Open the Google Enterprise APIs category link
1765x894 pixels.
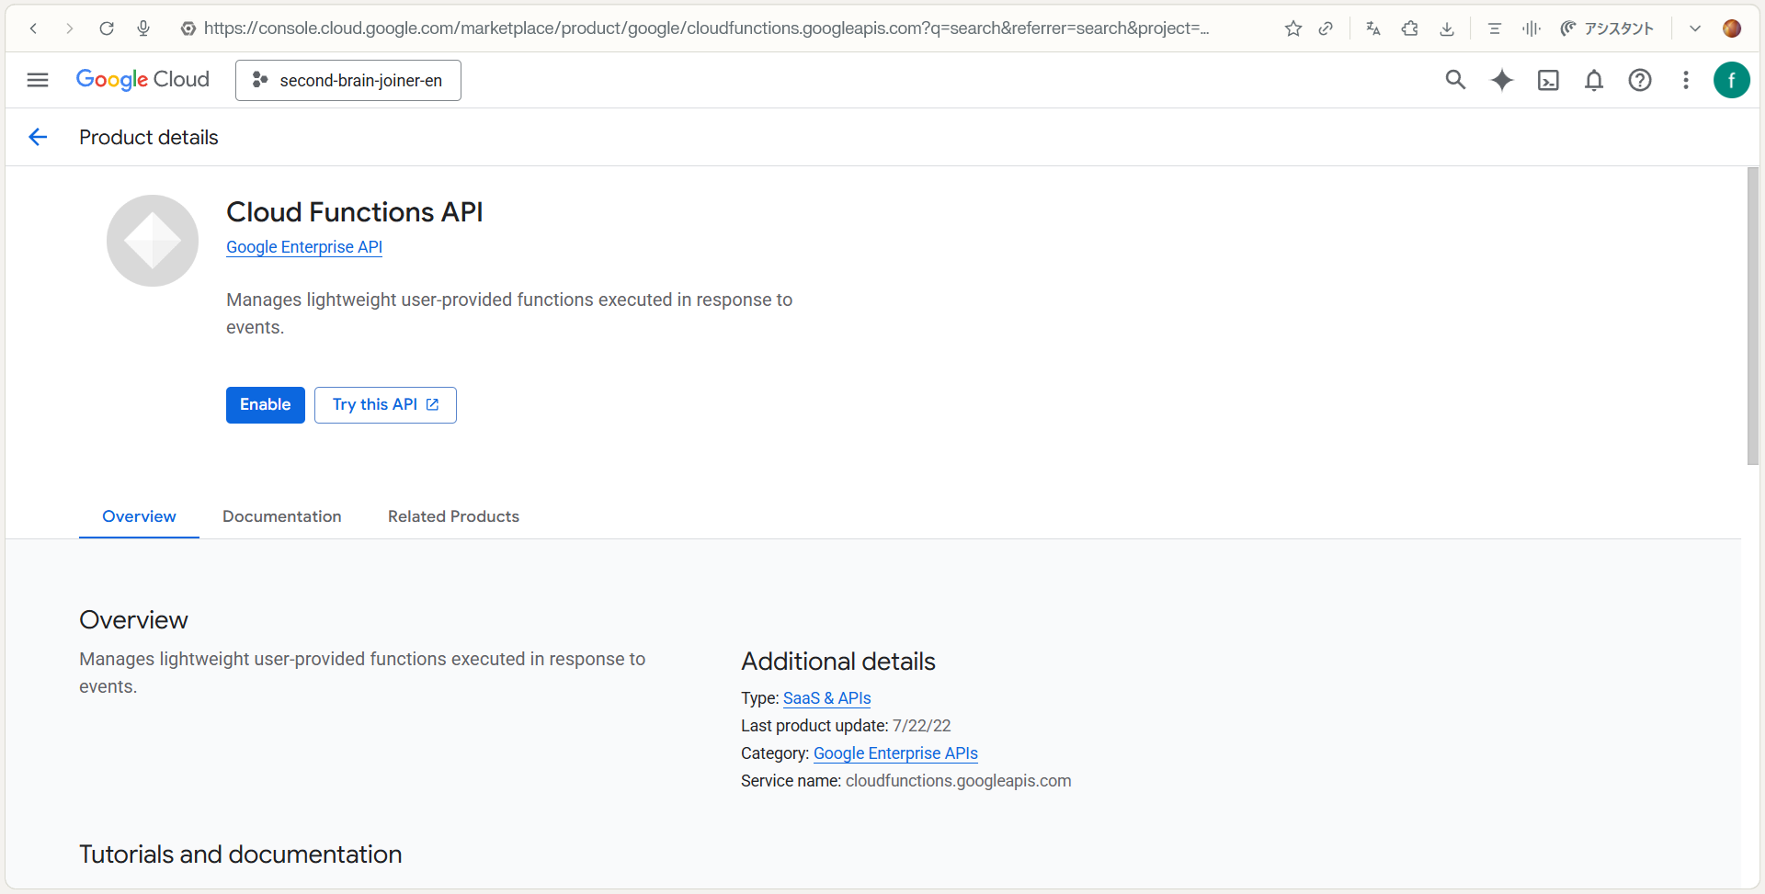point(894,753)
